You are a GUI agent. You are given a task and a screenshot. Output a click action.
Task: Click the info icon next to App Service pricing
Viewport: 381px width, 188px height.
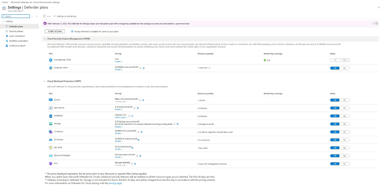134,108
